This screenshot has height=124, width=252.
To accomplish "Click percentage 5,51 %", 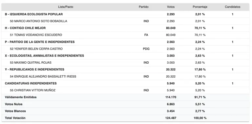I will [200, 104].
